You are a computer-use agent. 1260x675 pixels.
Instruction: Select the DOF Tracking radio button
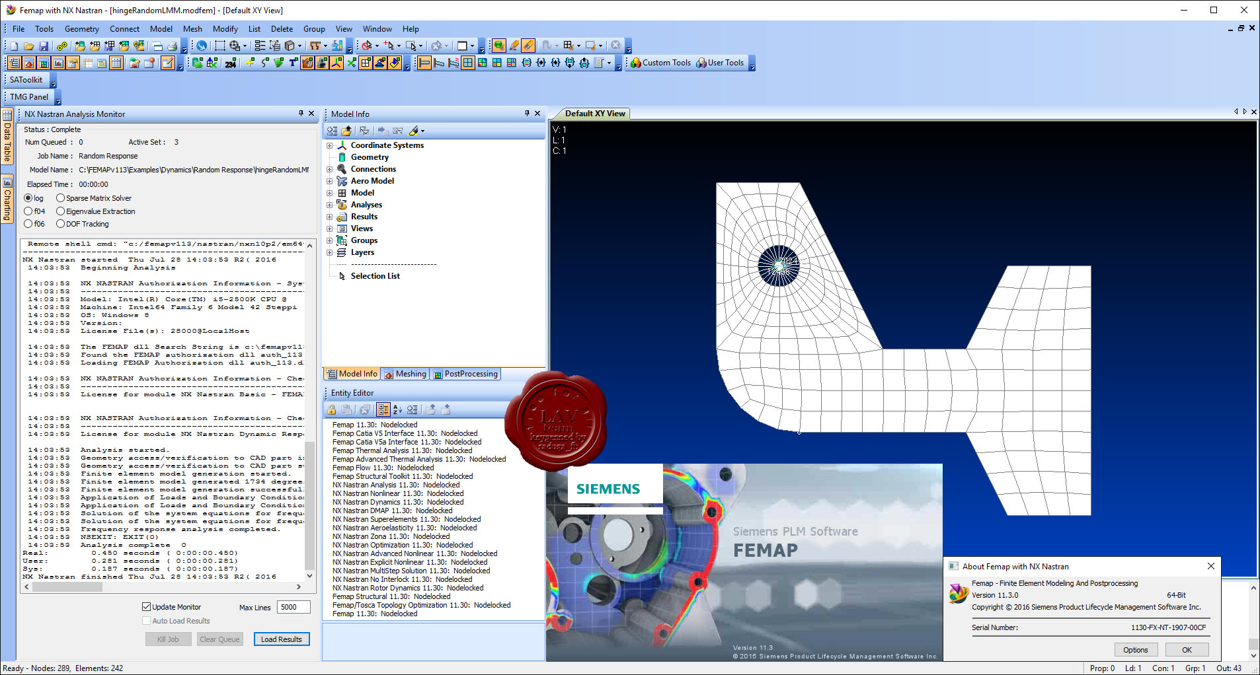(x=60, y=224)
